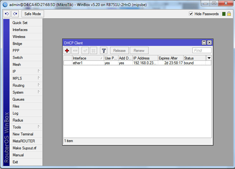Click the padlock icon in the top bar
The height and width of the screenshot is (169, 235).
coord(229,14)
